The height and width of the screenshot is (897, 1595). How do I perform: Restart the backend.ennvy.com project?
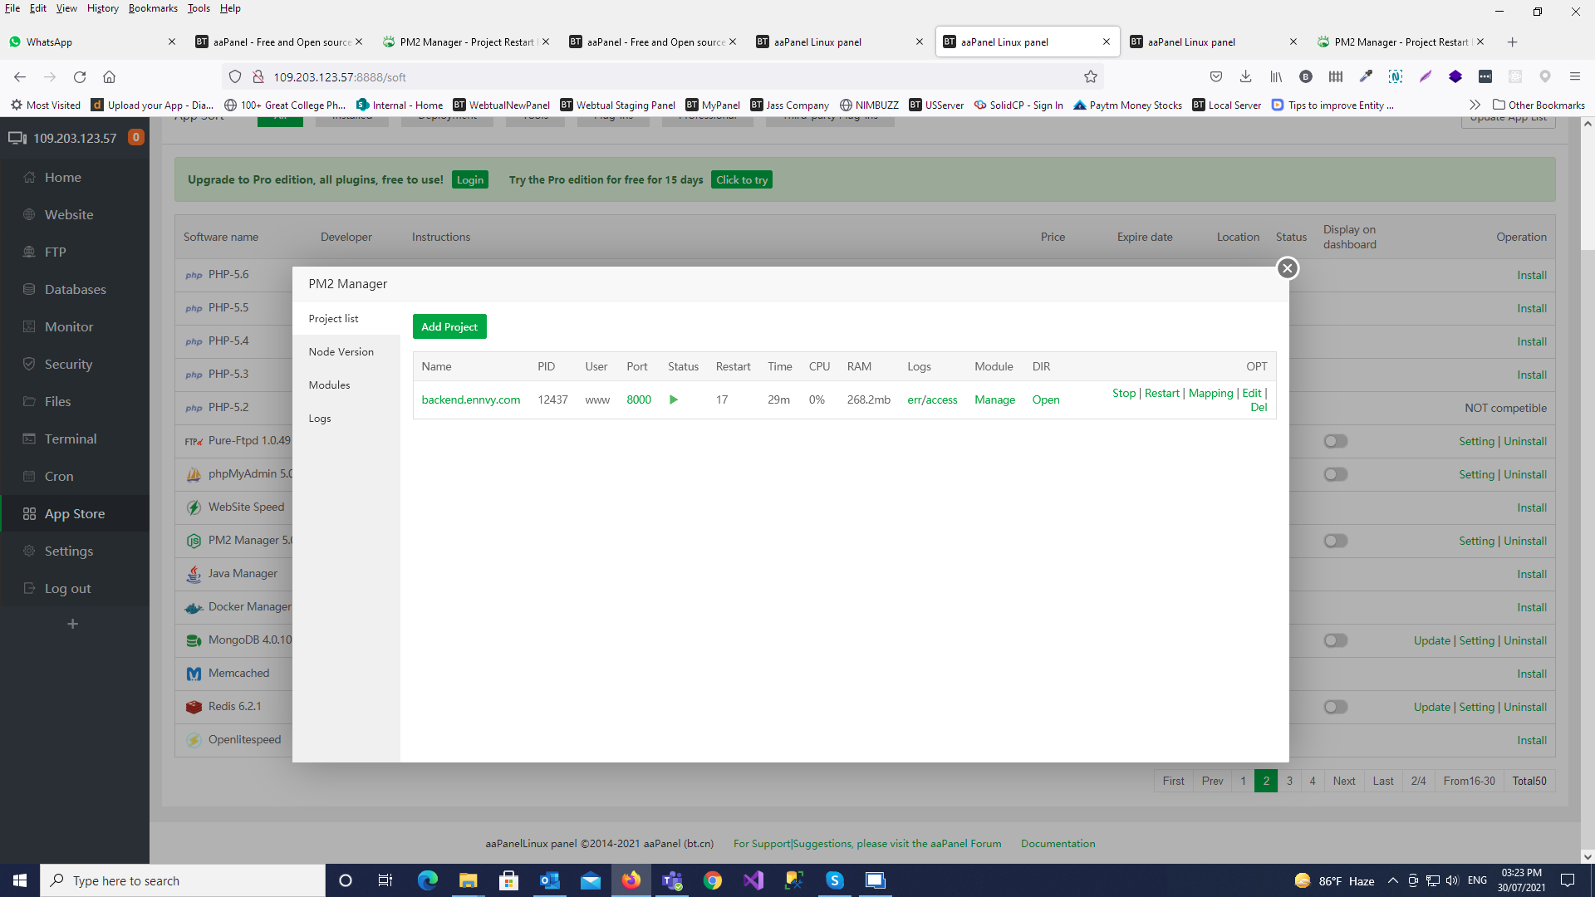click(1161, 393)
